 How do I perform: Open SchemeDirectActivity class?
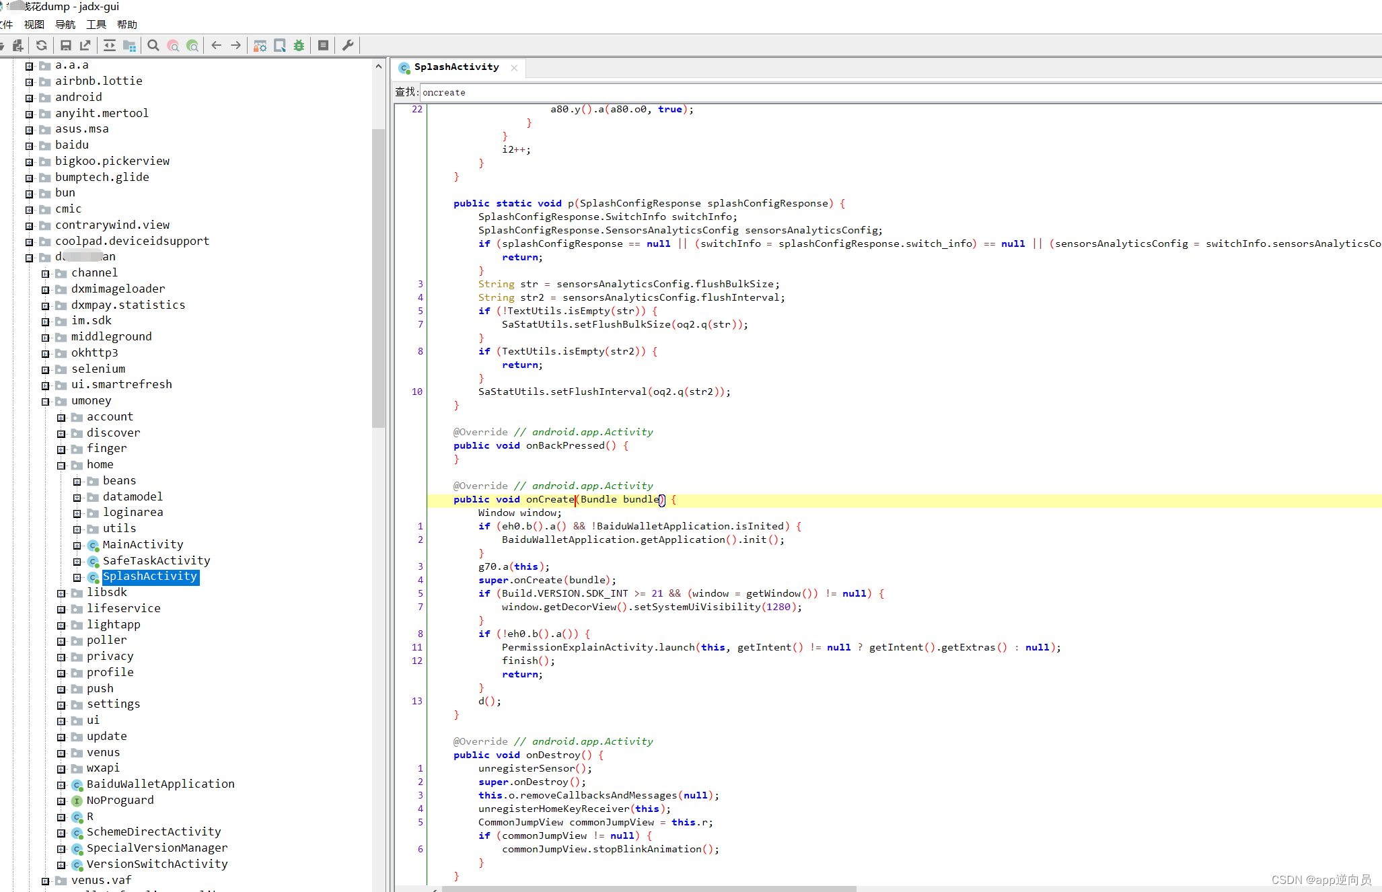pyautogui.click(x=153, y=831)
